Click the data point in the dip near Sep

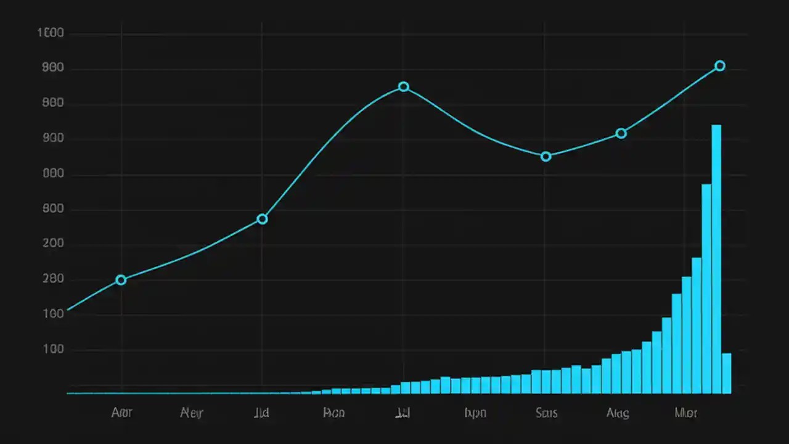[x=546, y=156]
